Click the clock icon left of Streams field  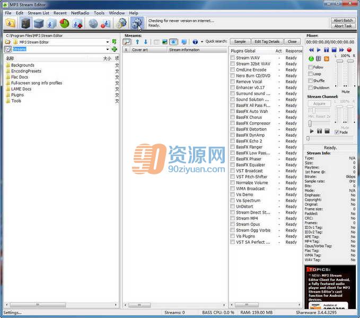(8, 49)
